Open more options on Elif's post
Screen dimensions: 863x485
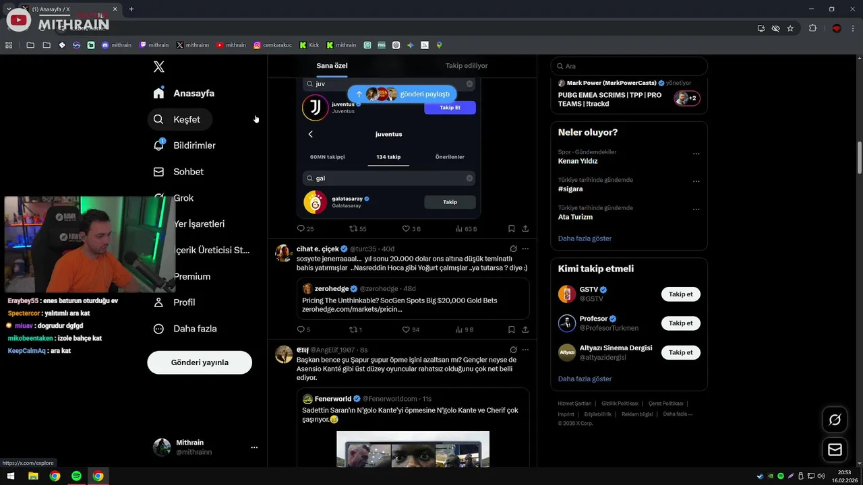[525, 350]
